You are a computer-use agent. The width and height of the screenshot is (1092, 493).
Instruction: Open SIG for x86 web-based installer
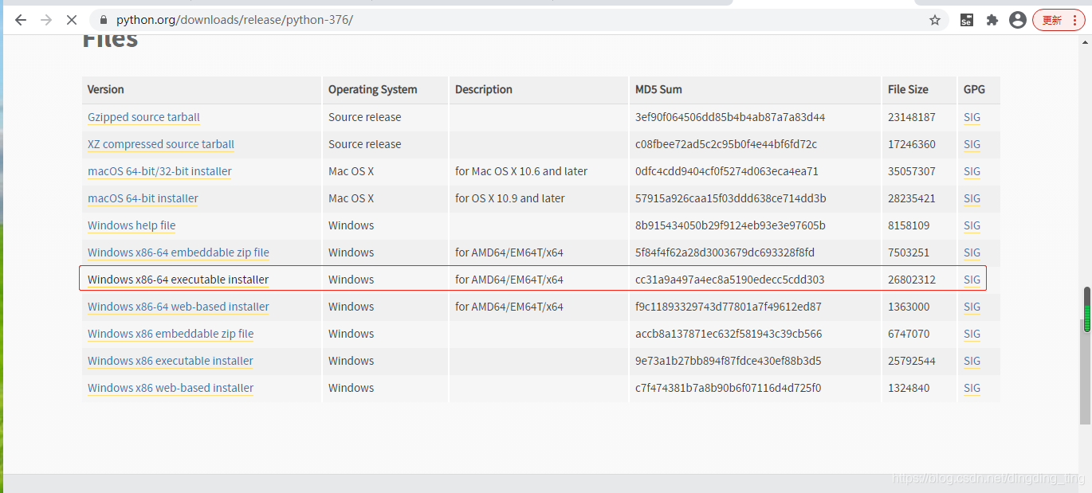tap(972, 388)
